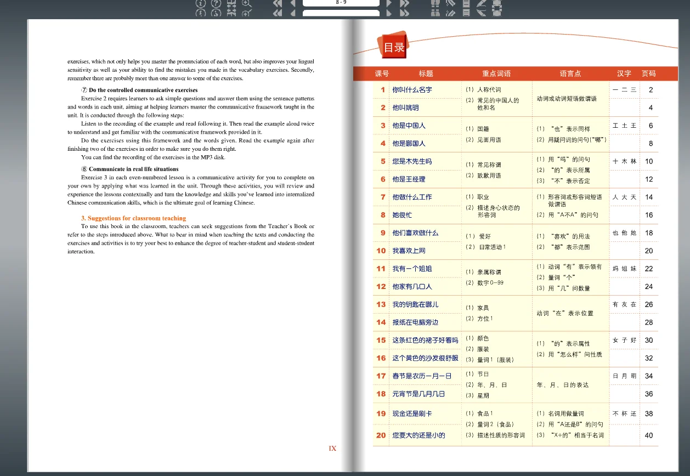Select lesson title 我有一个姐姐

coord(412,269)
